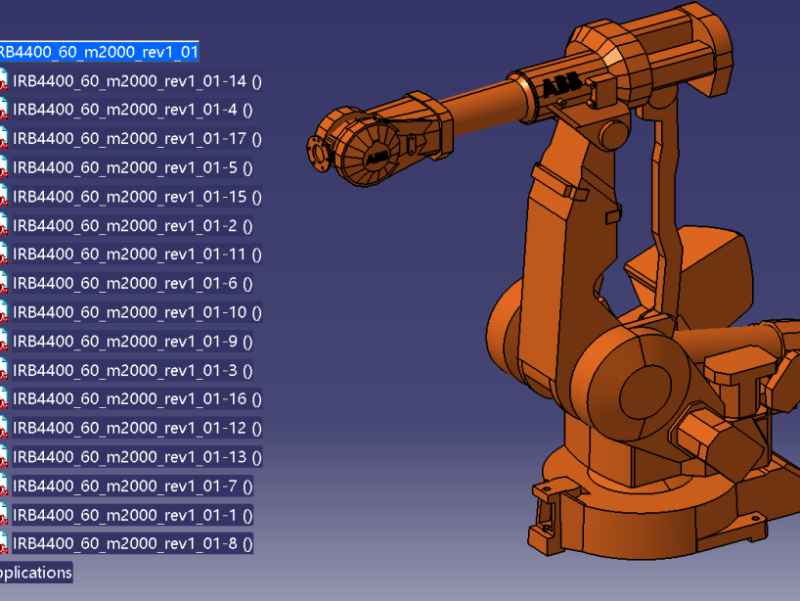Click the part icon beside IRB4400_60_m2000_rev1_01-13

pos(3,457)
